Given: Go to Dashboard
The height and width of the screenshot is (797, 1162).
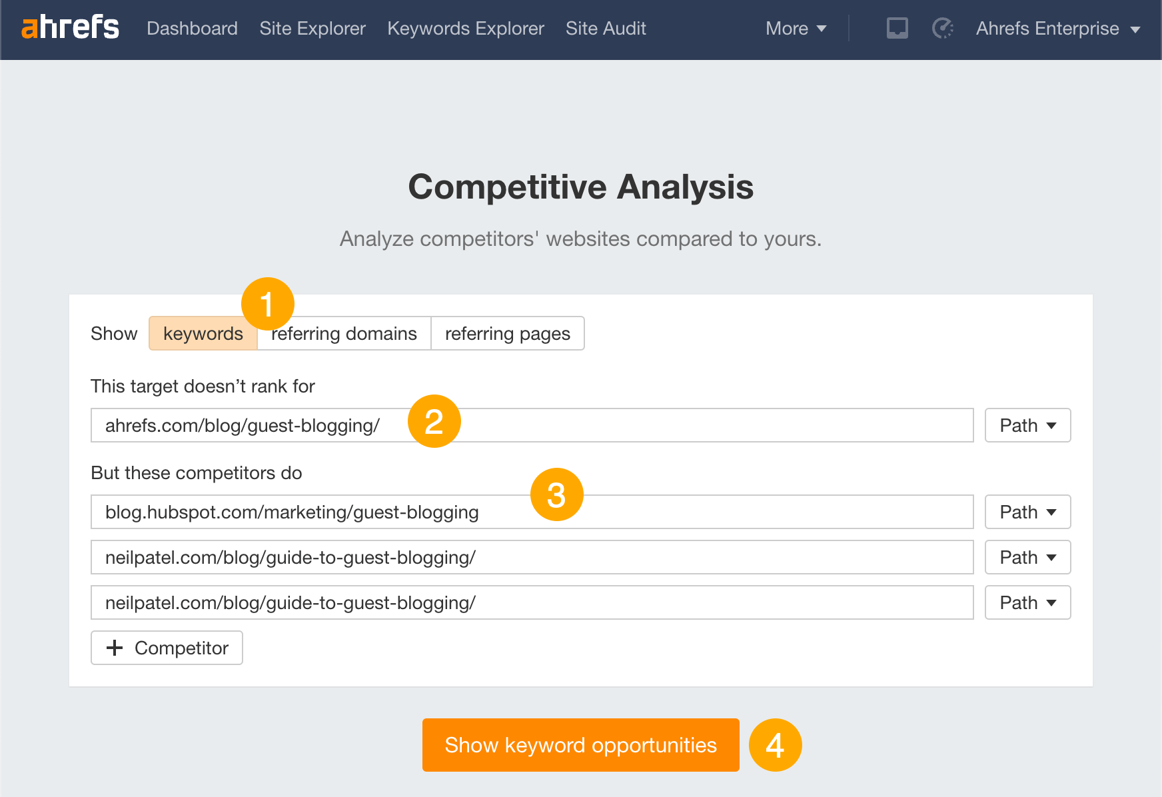Looking at the screenshot, I should click(192, 28).
